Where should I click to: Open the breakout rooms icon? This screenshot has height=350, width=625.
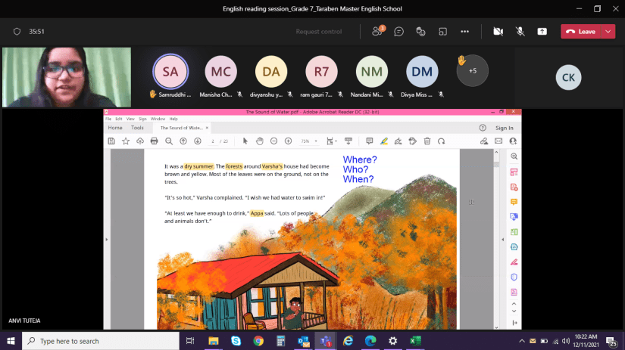442,31
